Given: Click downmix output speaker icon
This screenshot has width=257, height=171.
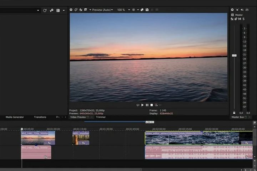Looking at the screenshot, I should coord(237,10).
